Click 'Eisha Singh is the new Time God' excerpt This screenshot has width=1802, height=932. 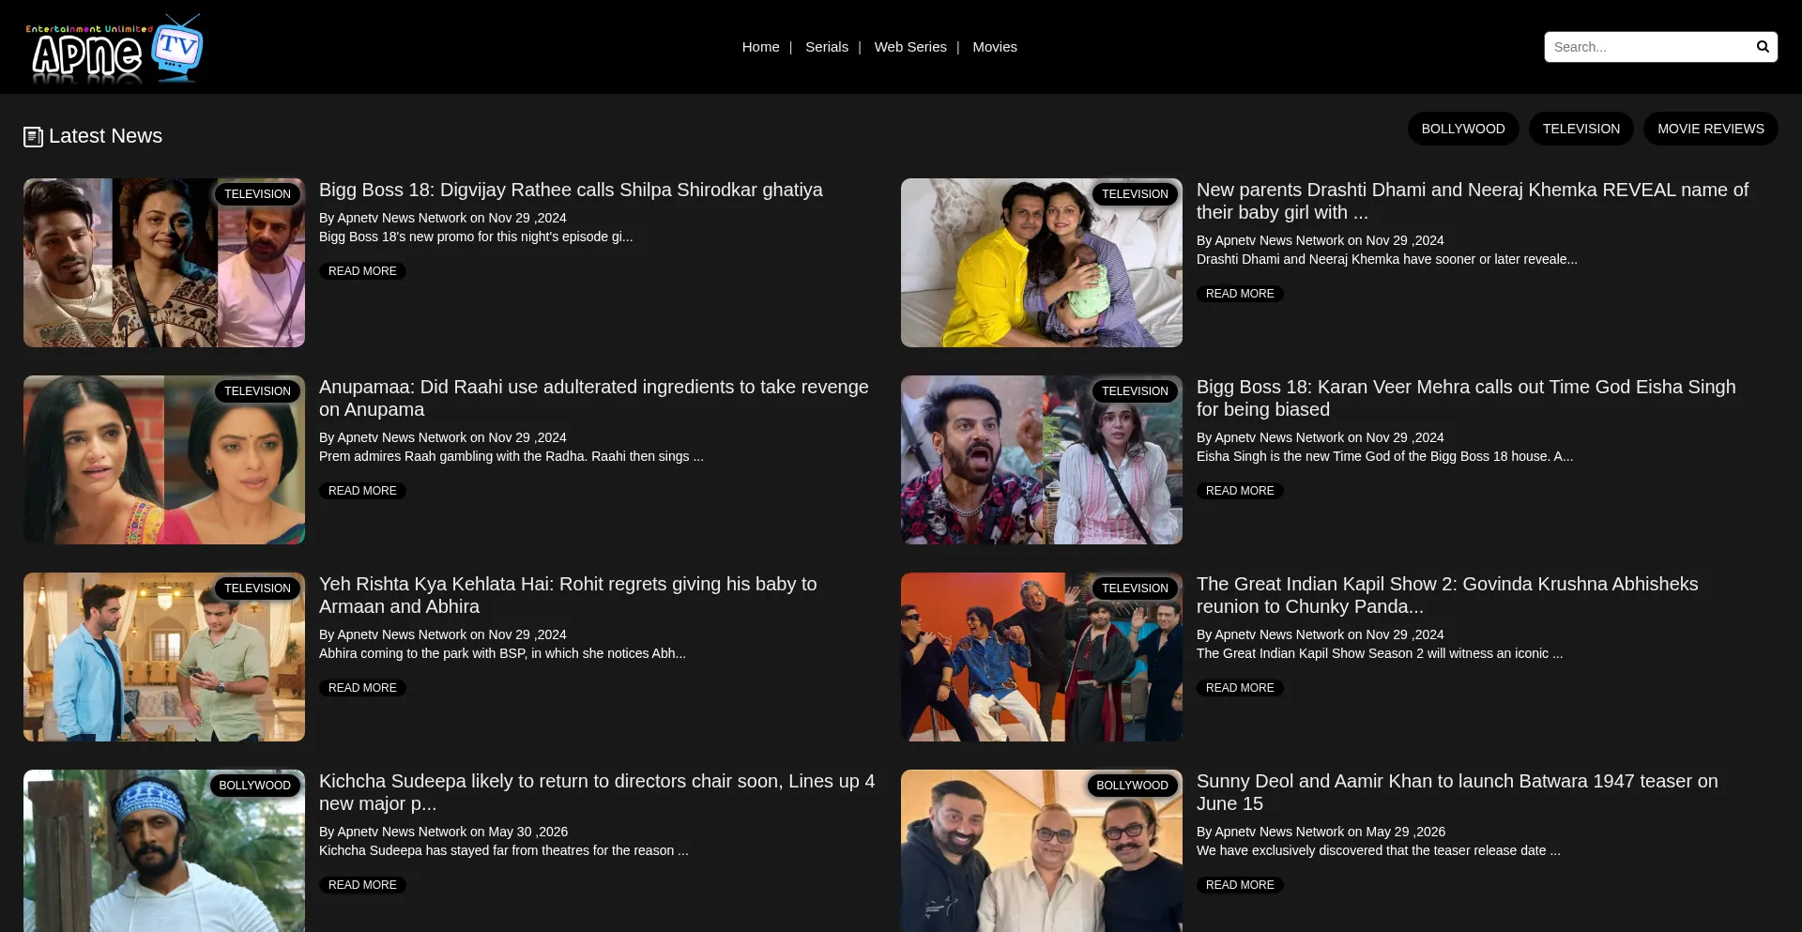pyautogui.click(x=1384, y=456)
